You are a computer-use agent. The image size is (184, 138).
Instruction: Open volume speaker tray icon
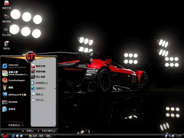coord(173,136)
